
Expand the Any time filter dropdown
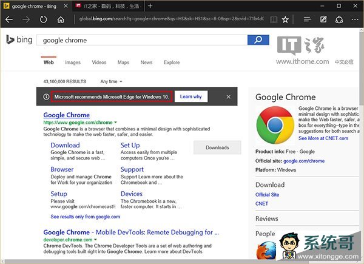[111, 81]
